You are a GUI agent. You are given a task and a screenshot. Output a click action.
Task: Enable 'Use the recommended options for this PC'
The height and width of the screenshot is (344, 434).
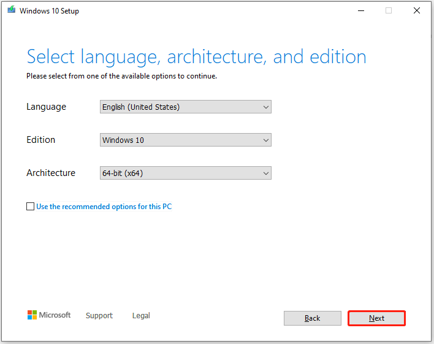click(30, 207)
